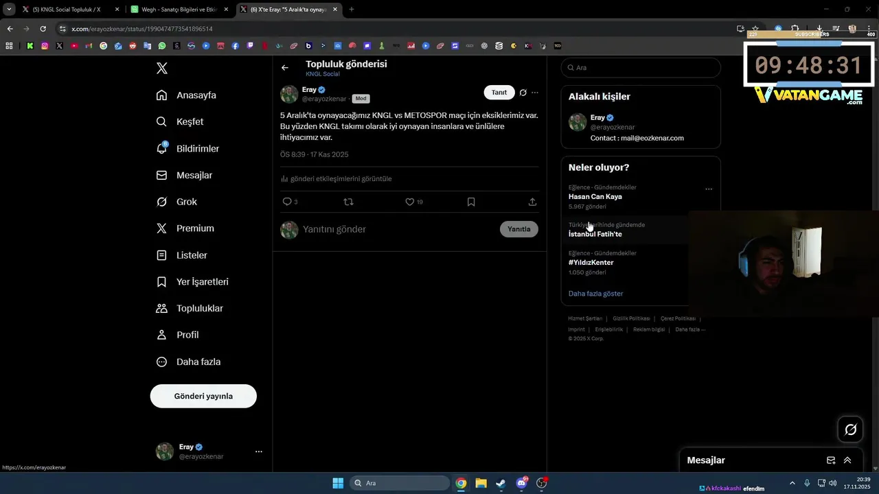
Task: Open WhatsApp bookmark
Action: pyautogui.click(x=162, y=46)
